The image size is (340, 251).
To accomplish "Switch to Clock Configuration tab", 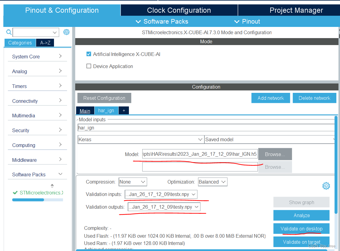I will click(x=179, y=10).
